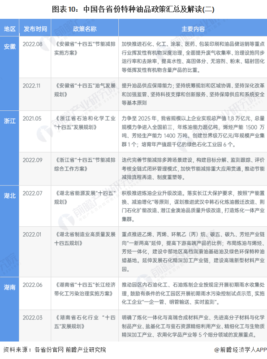This screenshot has height=359, width=267.
Task: Click content starting 重点推进乙烯、丙烯
Action: pos(193,252)
